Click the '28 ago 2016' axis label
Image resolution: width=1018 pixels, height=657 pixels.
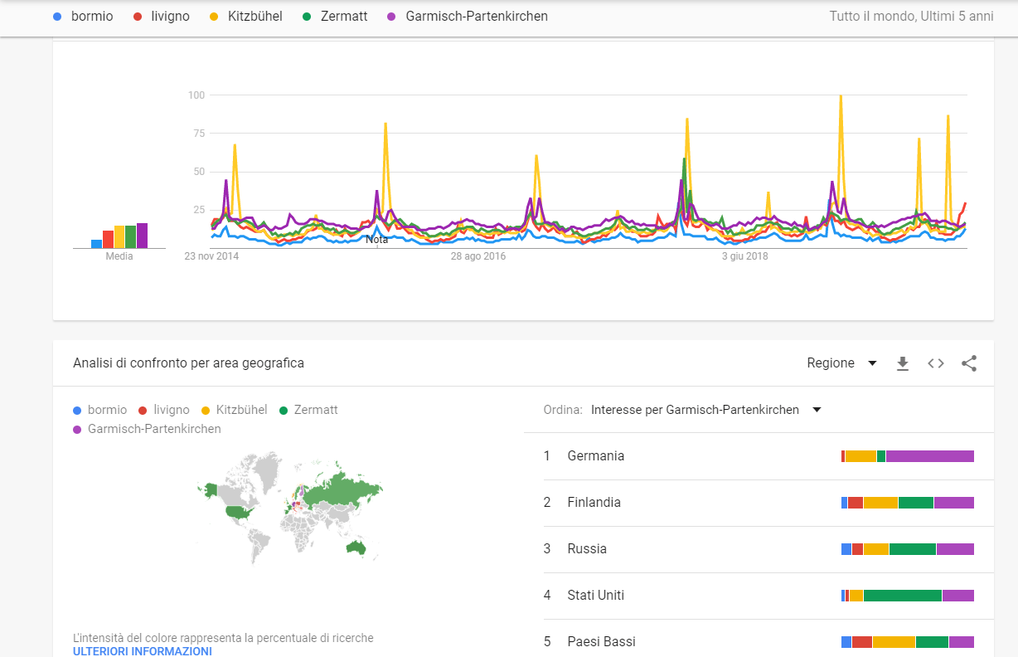pos(478,256)
